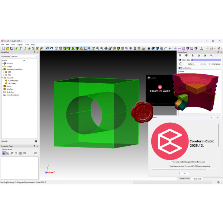The height and width of the screenshot is (223, 223).
Task: Expand the CFD tree node
Action: [4, 72]
